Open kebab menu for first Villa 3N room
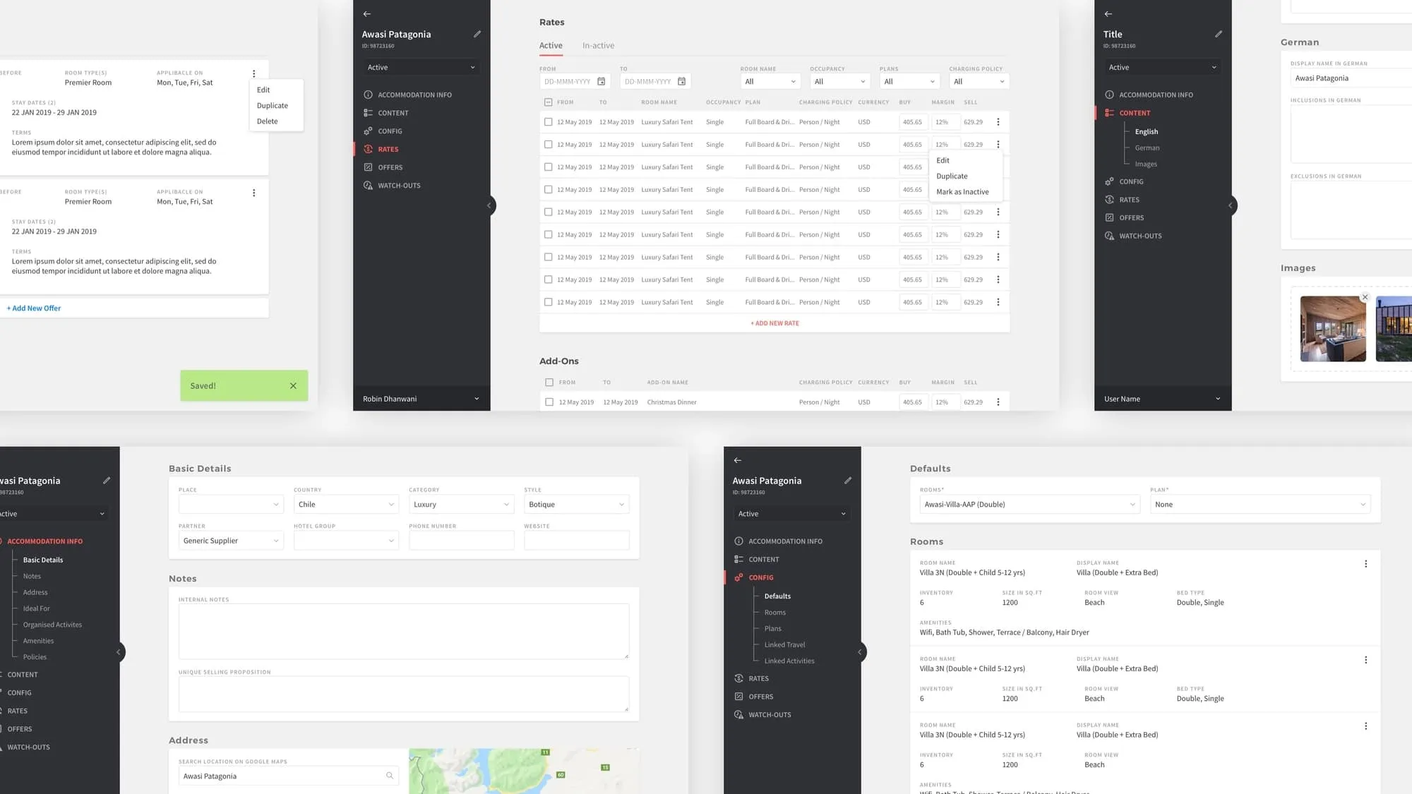 pos(1365,564)
